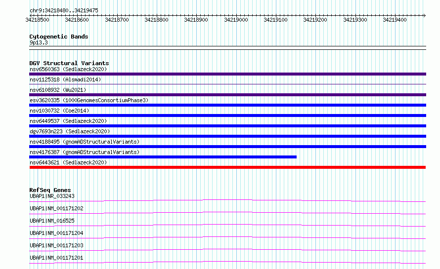
Task: Open variant nsv4176387 (gnomADStructuralVariants) label
Action: (x=85, y=152)
